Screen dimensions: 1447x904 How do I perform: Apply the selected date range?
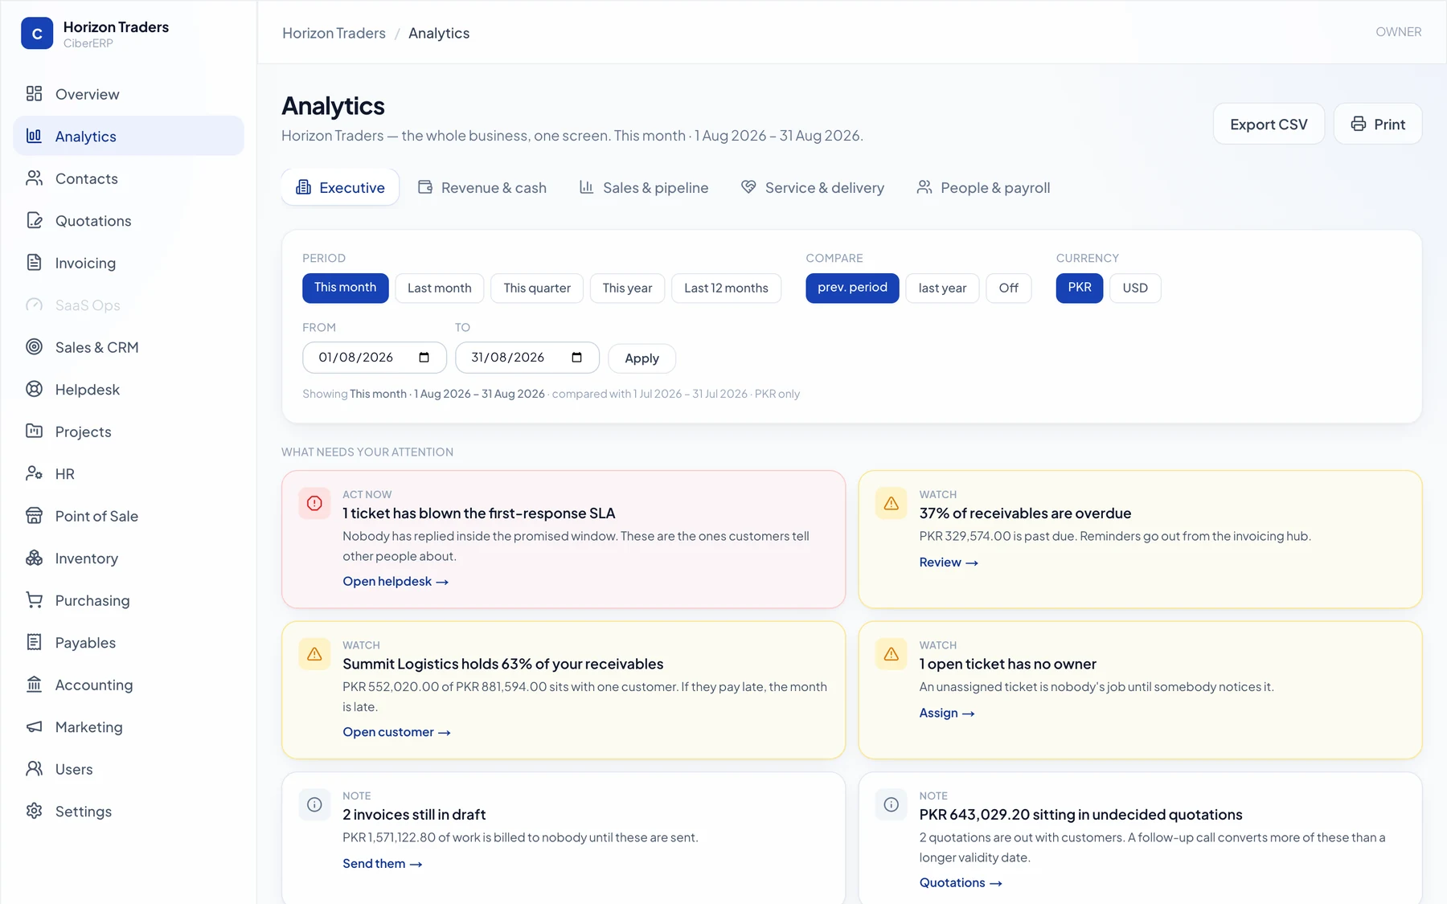tap(642, 358)
